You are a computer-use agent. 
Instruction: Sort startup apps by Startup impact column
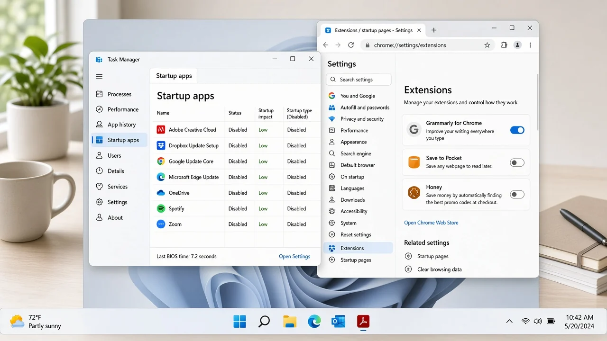266,114
